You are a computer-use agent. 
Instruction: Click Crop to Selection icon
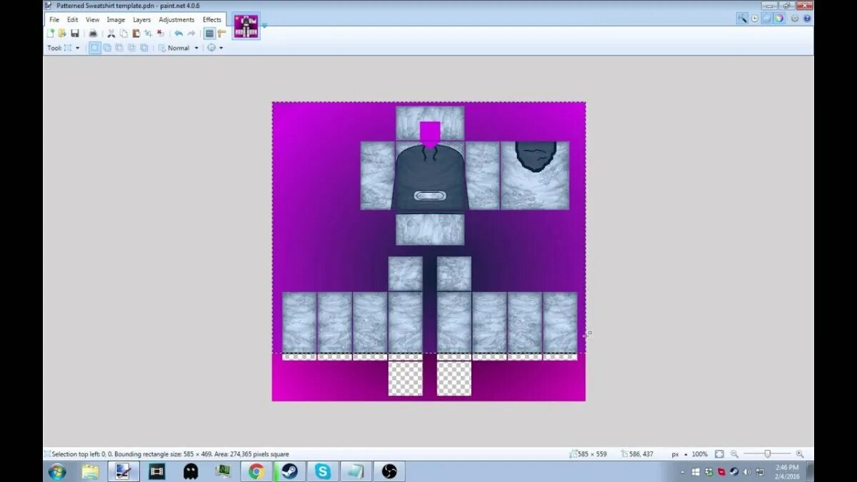pyautogui.click(x=148, y=34)
